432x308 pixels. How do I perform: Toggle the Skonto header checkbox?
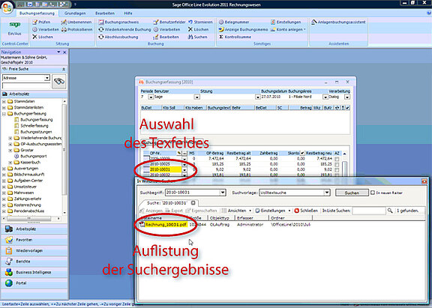(x=302, y=153)
